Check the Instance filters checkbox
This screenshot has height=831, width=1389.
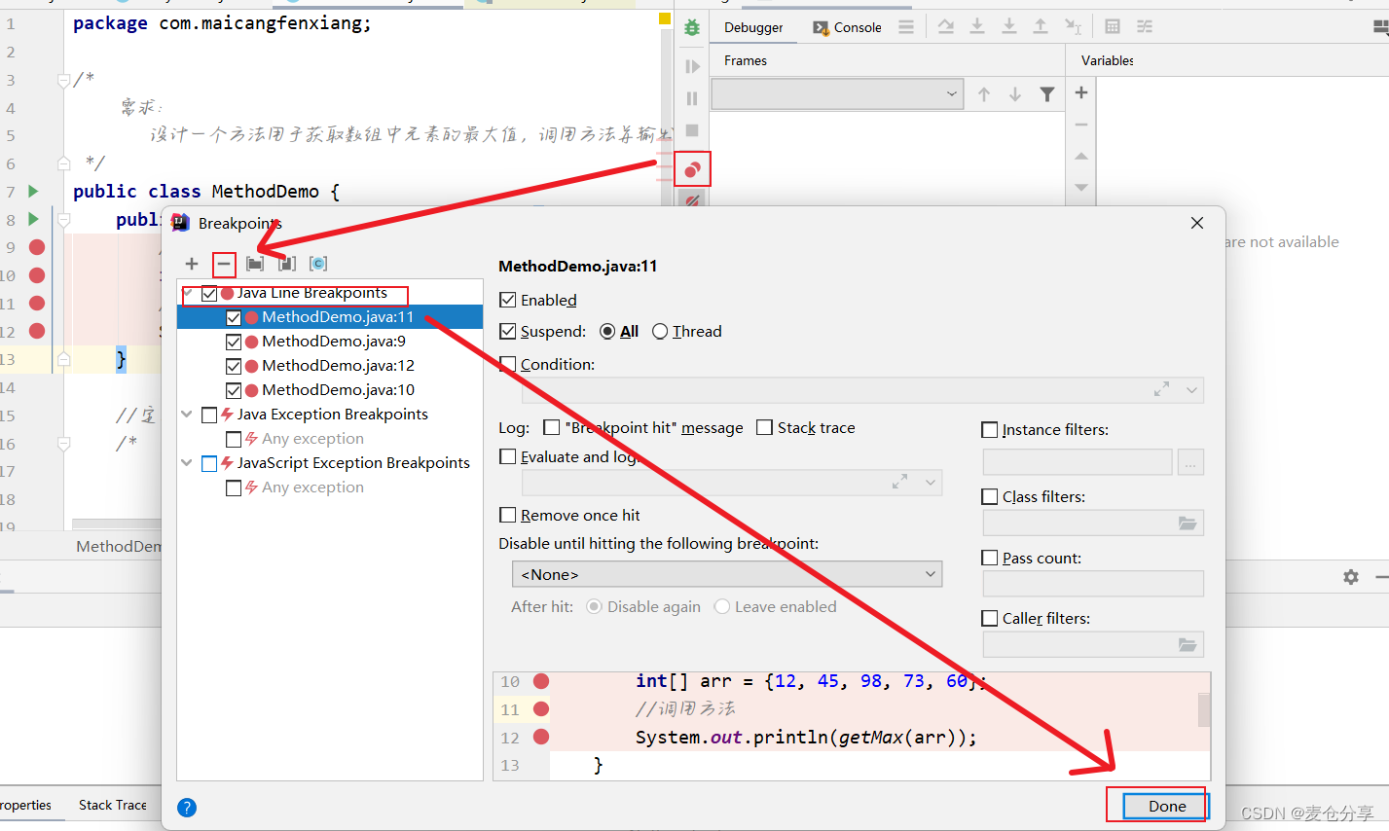coord(990,429)
